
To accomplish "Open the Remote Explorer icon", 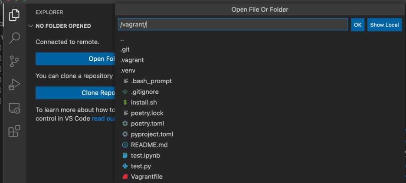I will [x=14, y=108].
